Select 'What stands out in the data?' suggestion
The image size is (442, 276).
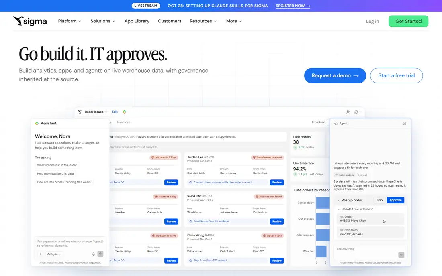(x=57, y=165)
